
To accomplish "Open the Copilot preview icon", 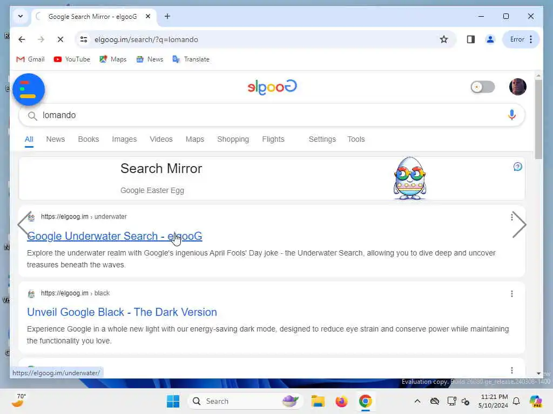I will tap(536, 401).
